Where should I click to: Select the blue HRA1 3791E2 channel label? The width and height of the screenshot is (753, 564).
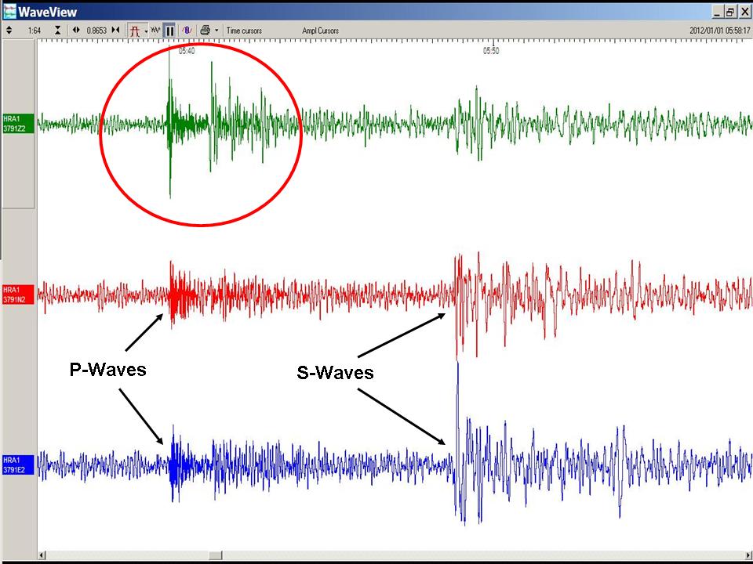pos(17,465)
